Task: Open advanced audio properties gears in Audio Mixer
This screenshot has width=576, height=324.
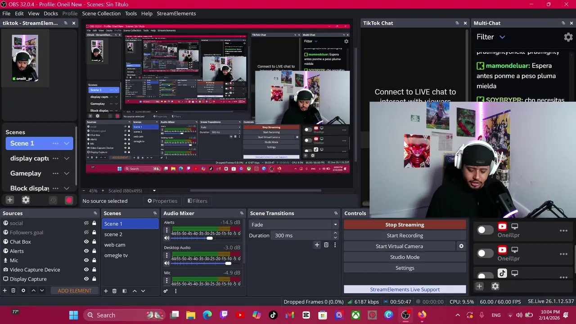Action: coord(166,291)
